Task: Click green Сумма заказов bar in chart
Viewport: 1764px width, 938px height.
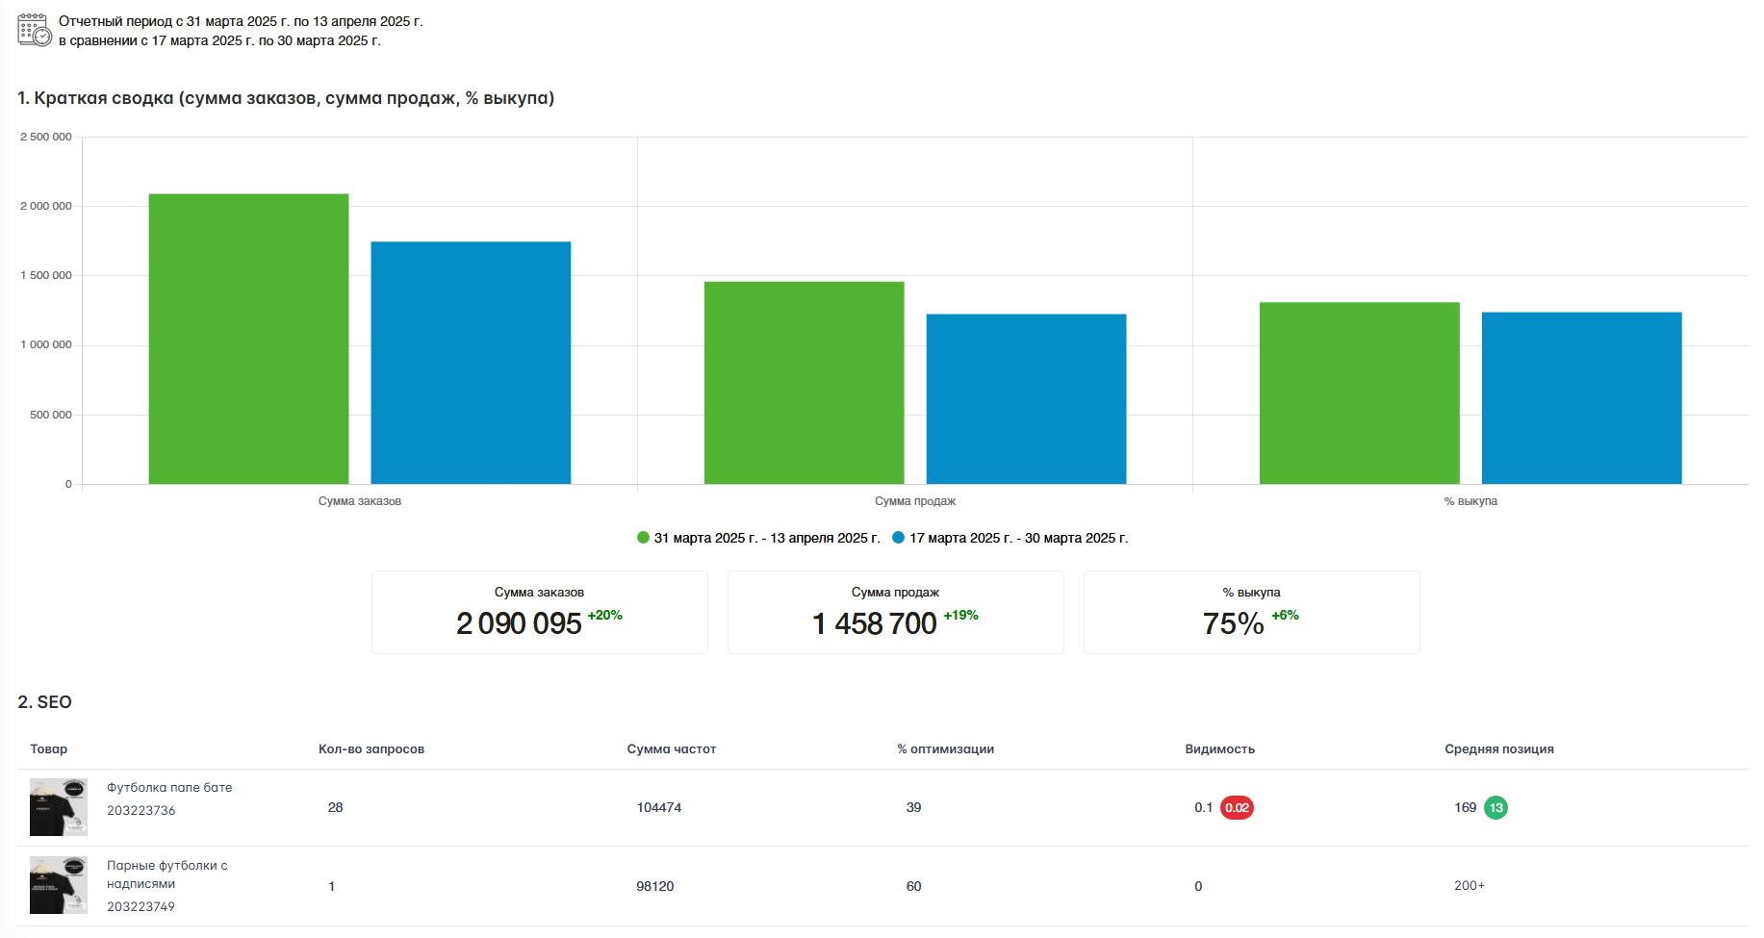Action: [x=248, y=339]
